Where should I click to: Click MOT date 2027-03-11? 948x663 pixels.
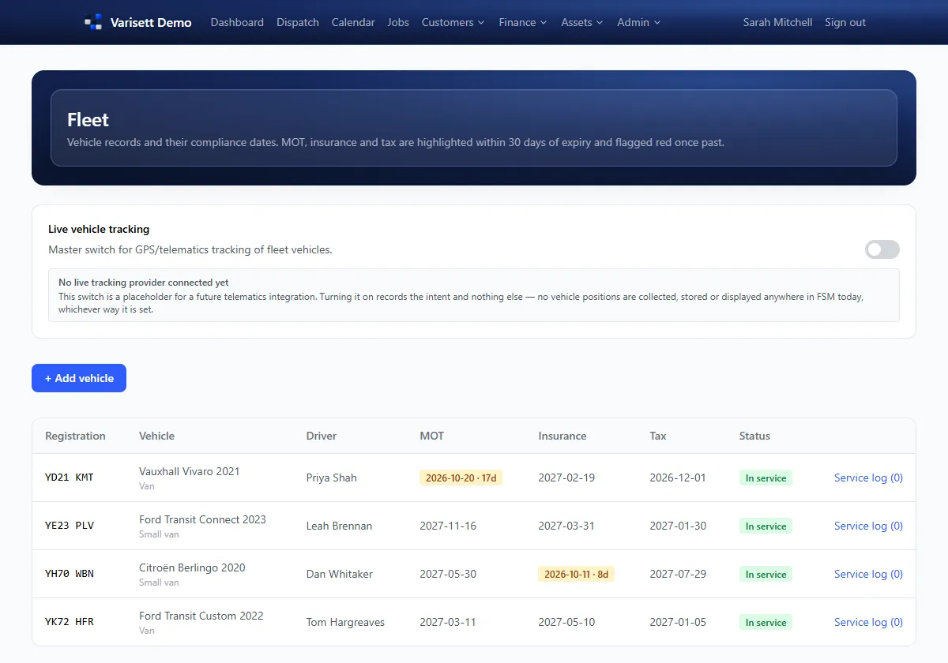click(448, 622)
